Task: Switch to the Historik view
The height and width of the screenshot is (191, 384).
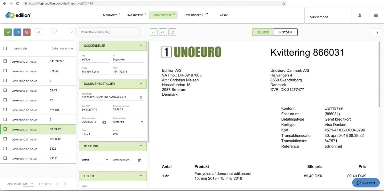Action: point(285,32)
